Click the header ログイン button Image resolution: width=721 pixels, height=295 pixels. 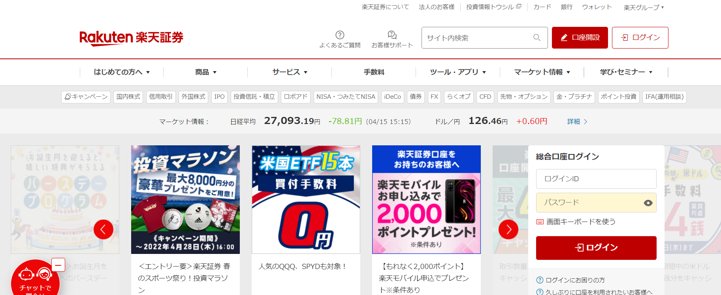tap(640, 38)
